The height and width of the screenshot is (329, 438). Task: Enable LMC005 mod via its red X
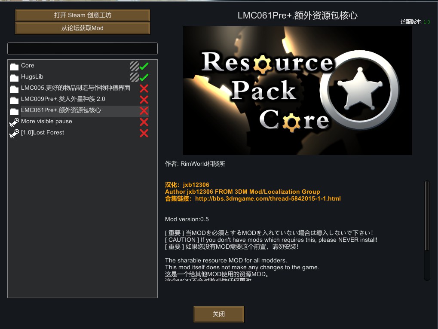pyautogui.click(x=144, y=88)
